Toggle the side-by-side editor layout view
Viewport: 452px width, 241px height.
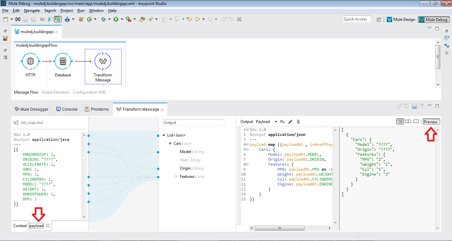[x=408, y=122]
